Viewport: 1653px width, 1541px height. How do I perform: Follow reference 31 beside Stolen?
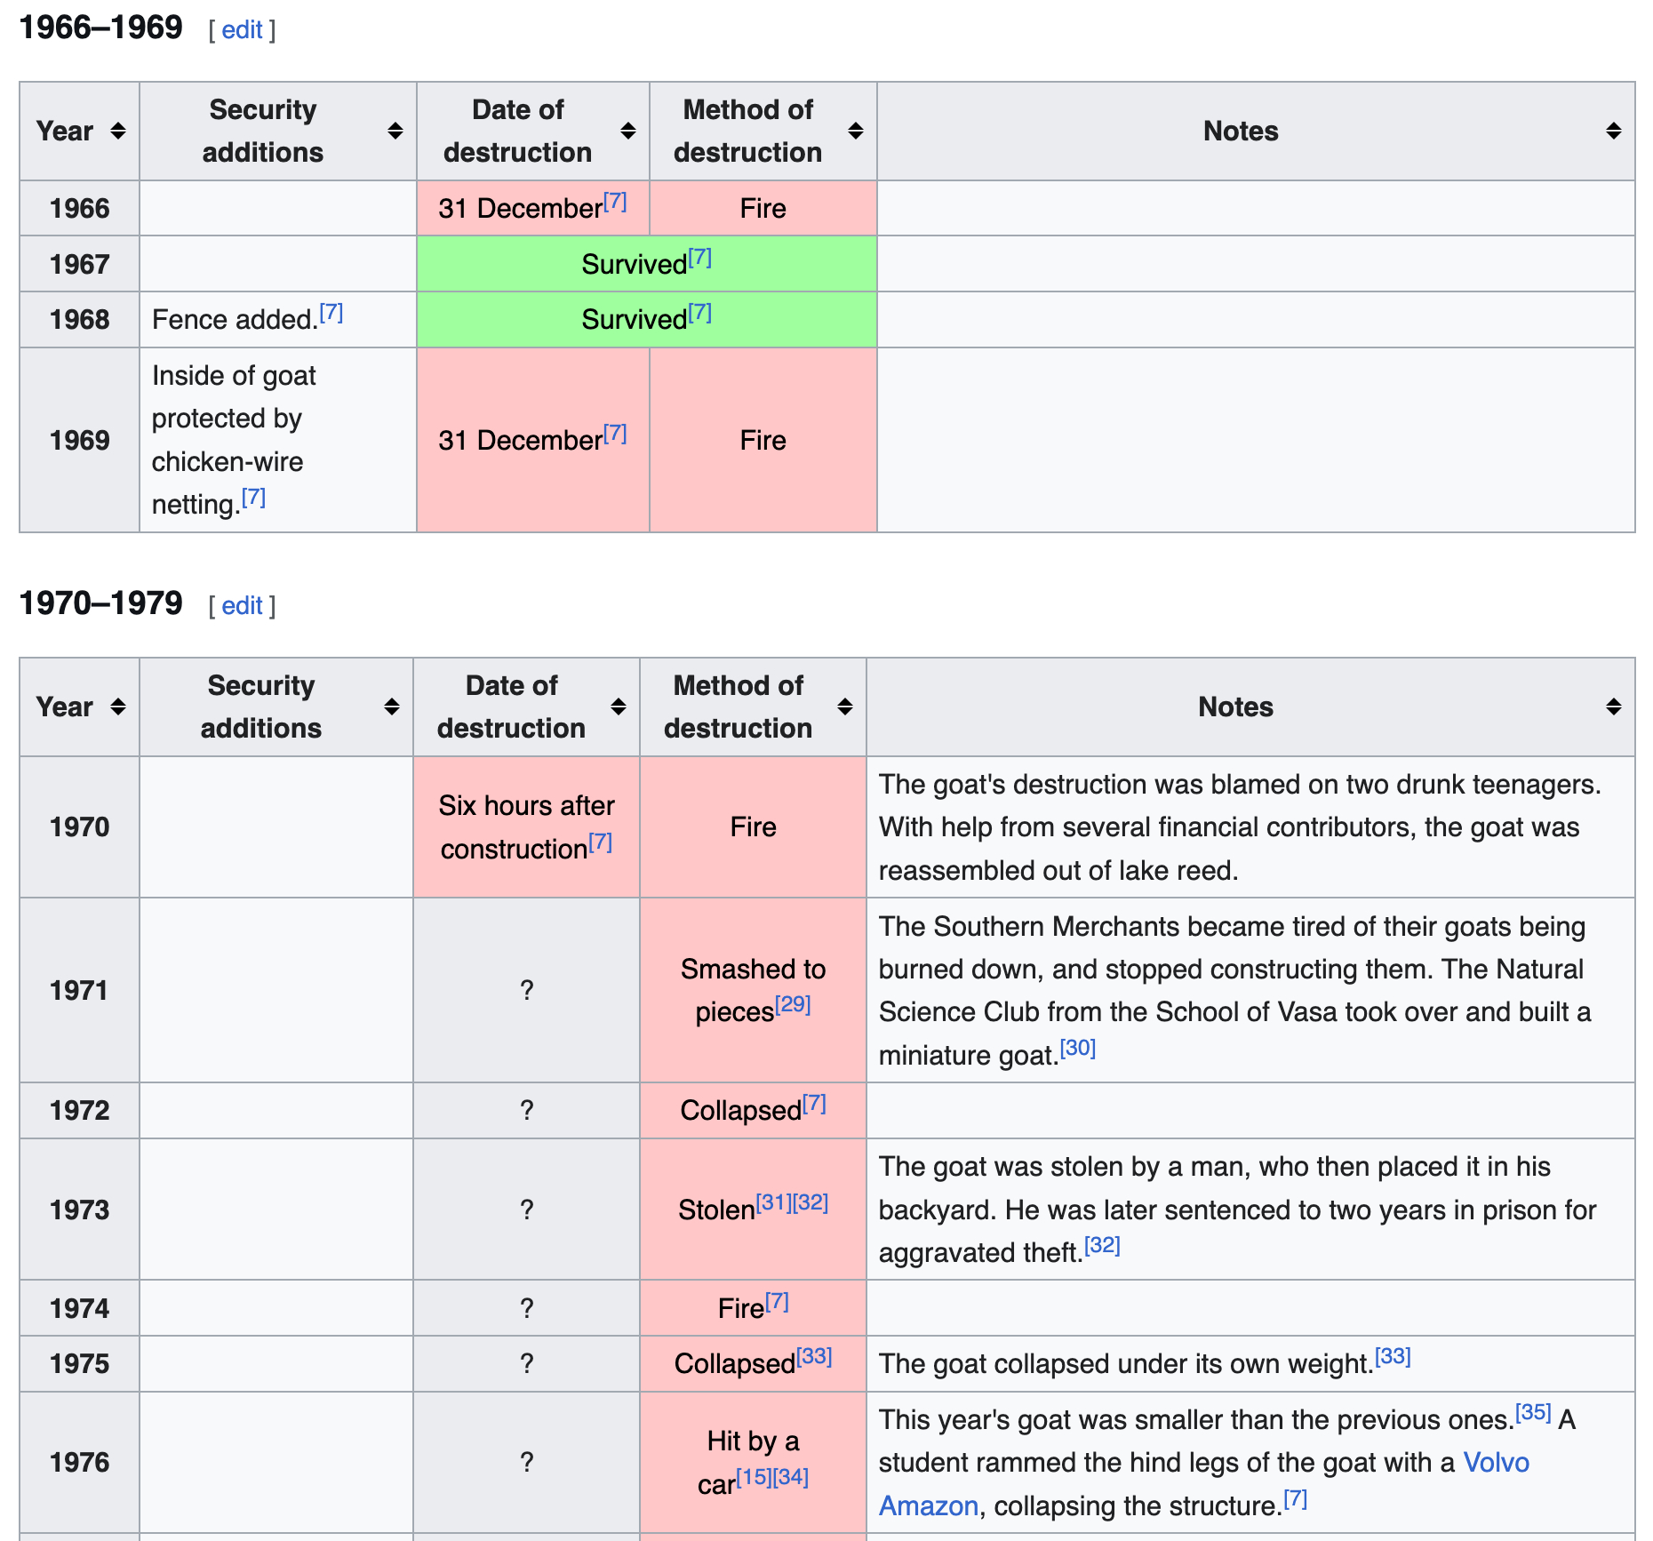[x=773, y=1203]
